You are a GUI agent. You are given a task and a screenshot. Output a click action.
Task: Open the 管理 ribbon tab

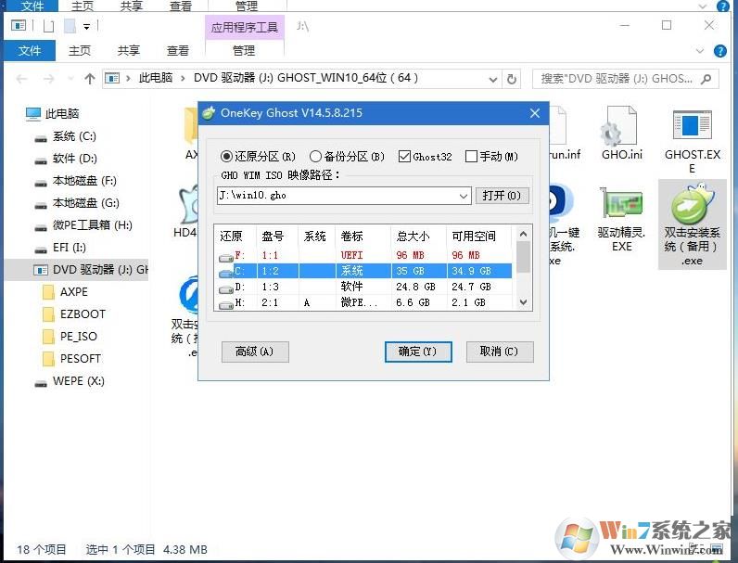click(244, 50)
